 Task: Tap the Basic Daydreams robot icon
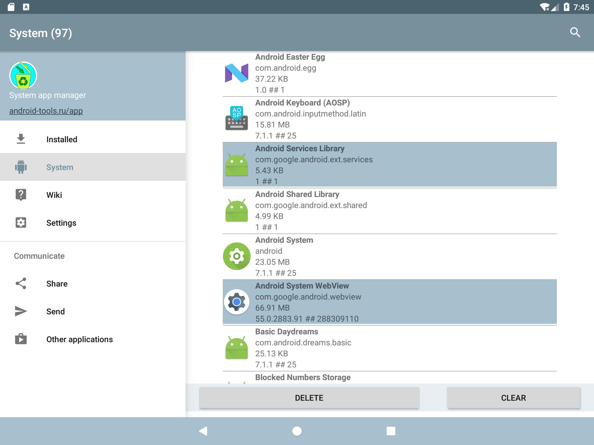point(237,348)
